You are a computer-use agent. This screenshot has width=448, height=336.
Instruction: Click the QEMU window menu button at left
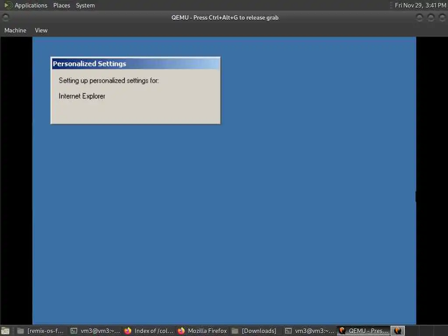click(x=5, y=17)
